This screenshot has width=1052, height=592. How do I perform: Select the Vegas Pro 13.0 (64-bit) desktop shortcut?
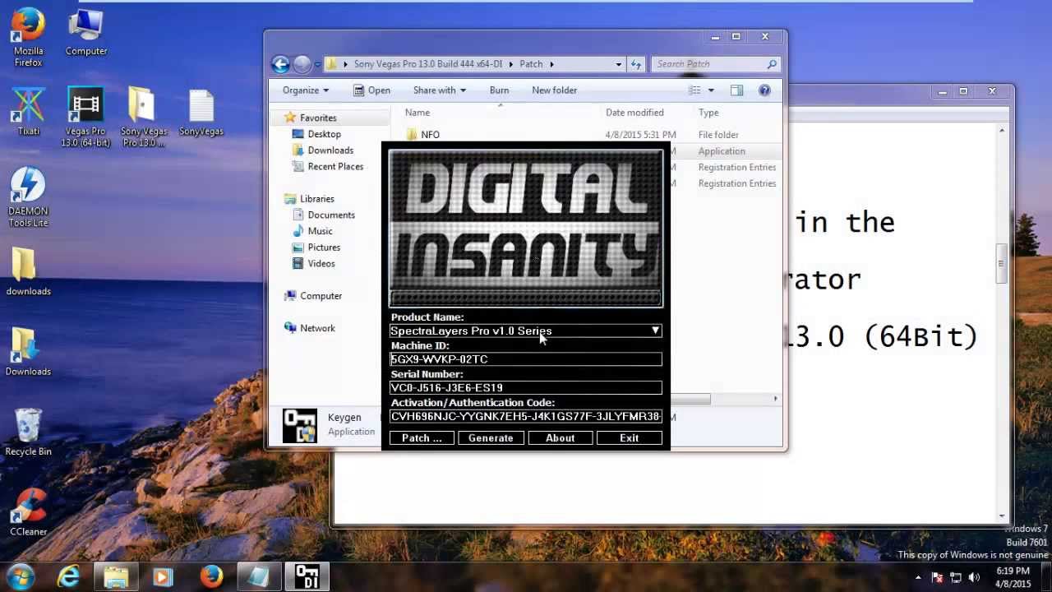click(85, 117)
